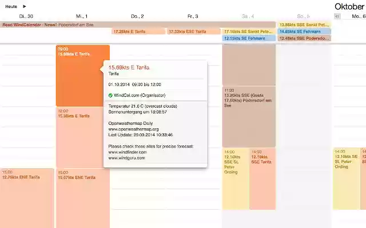The width and height of the screenshot is (366, 228).
Task: Click the green organizer status checkmark icon
Action: [110, 95]
